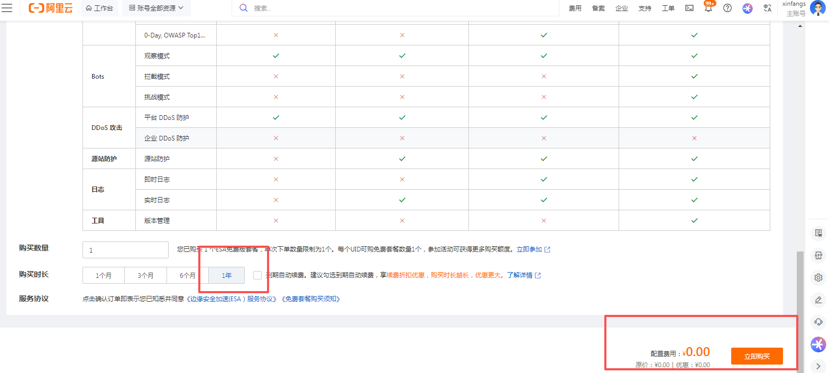The height and width of the screenshot is (373, 829).
Task: Click the 立即购买 button
Action: pyautogui.click(x=757, y=356)
